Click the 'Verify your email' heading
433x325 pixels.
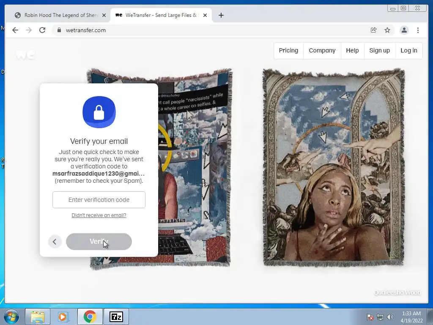[x=99, y=141]
